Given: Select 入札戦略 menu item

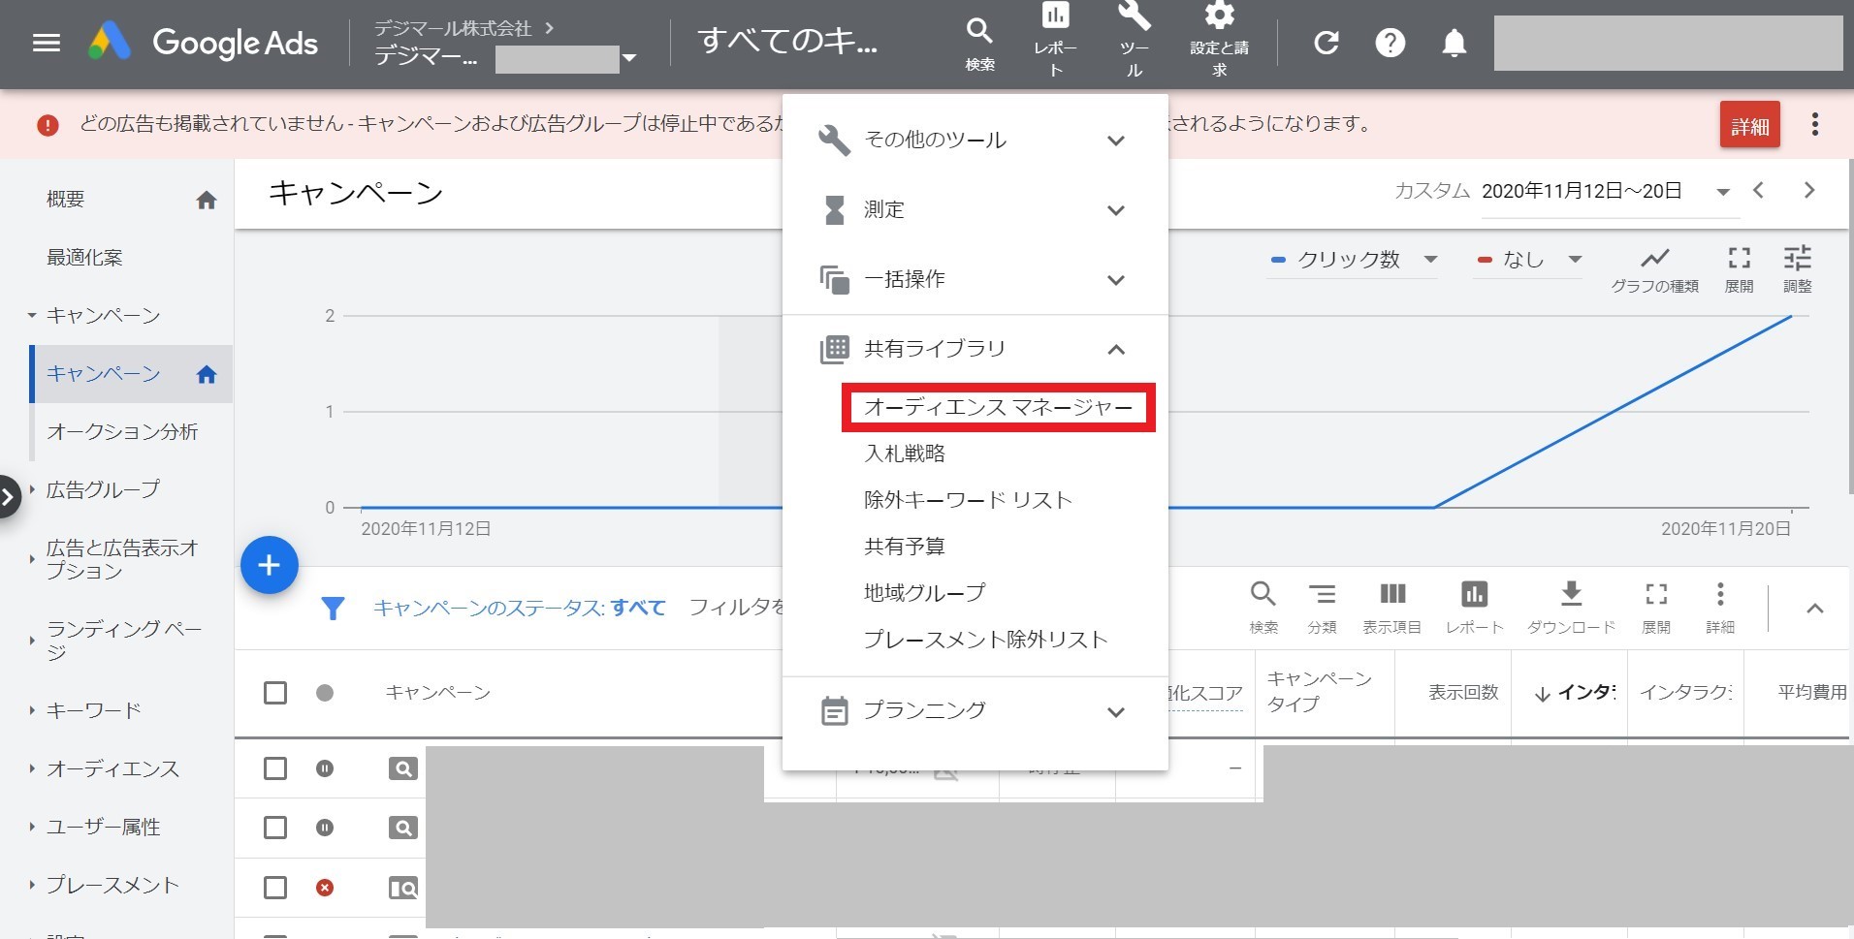Looking at the screenshot, I should [x=904, y=454].
